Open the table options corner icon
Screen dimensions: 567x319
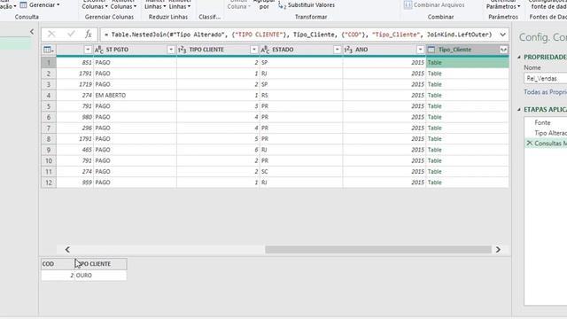(48, 50)
